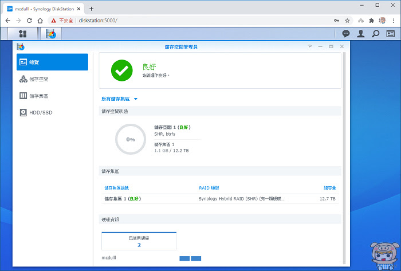The height and width of the screenshot is (271, 401).
Task: Click 已使用硬碟 2 drive card
Action: pos(139,241)
